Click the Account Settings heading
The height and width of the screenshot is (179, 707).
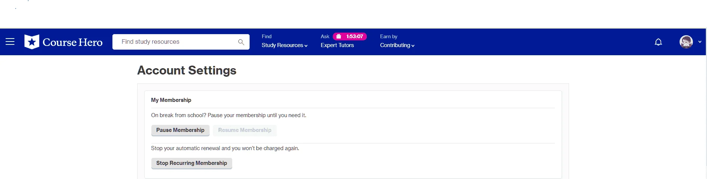coord(187,70)
